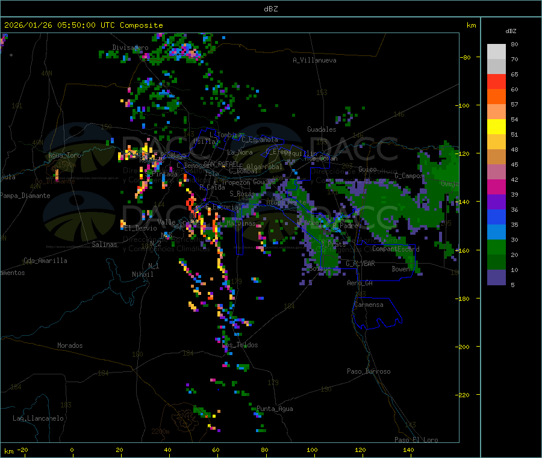Click the R_Padre location label

pyautogui.click(x=345, y=226)
